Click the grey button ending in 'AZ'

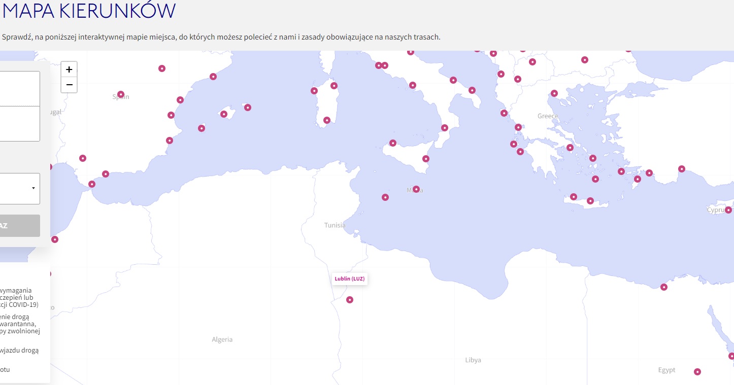20,226
